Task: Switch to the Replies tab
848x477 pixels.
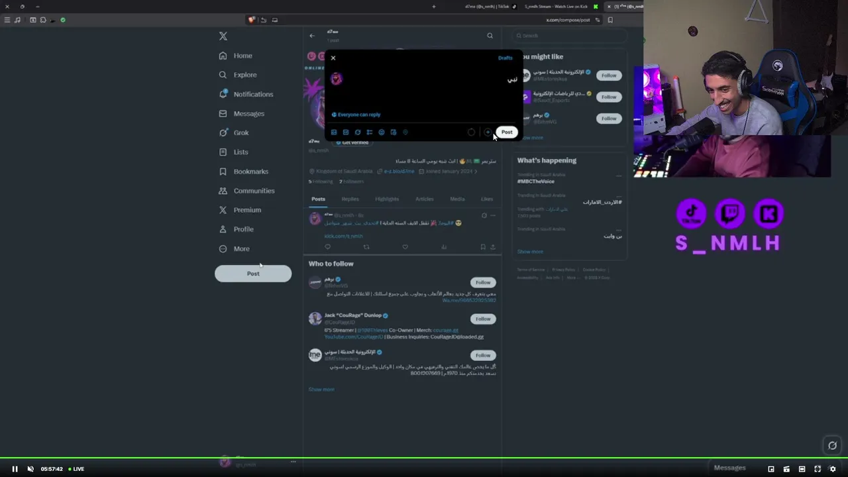Action: pos(350,199)
